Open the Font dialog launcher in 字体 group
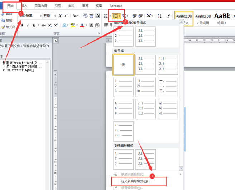 coord(99,33)
